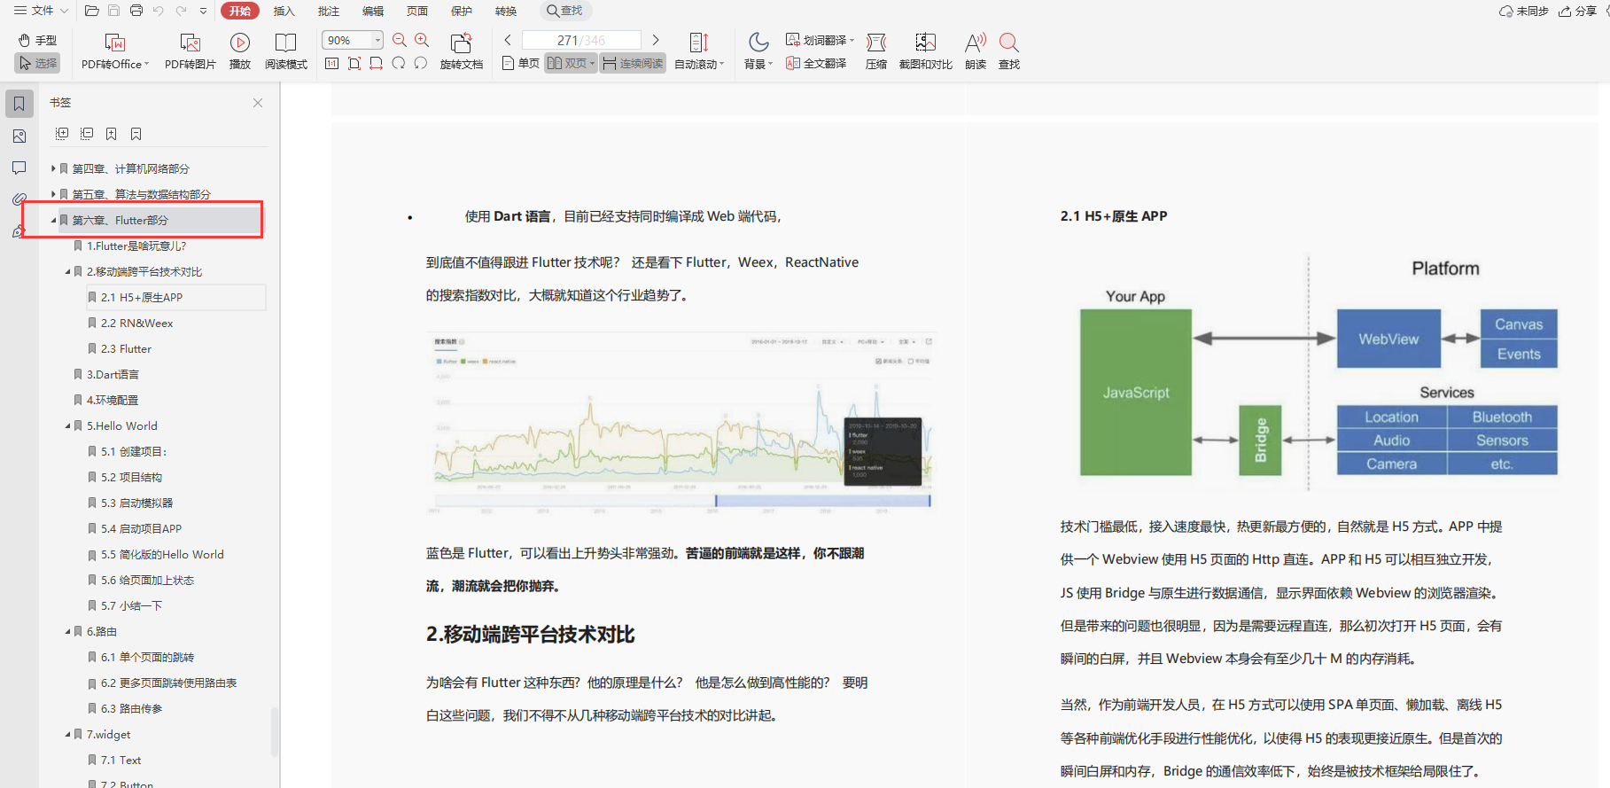This screenshot has height=788, width=1610.
Task: Open the 批注 ribbon tab
Action: click(x=328, y=11)
